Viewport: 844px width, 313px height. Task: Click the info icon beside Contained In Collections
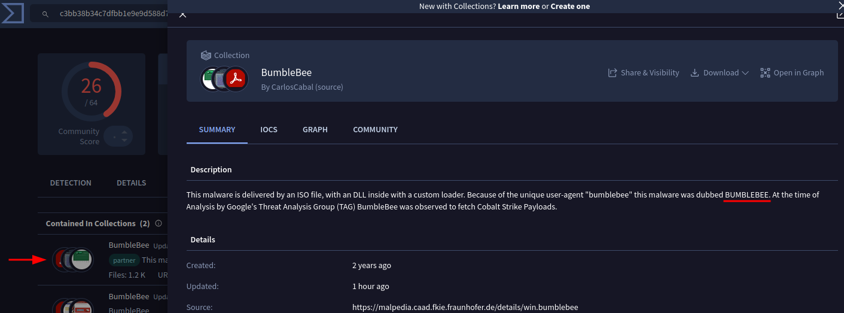pos(159,223)
